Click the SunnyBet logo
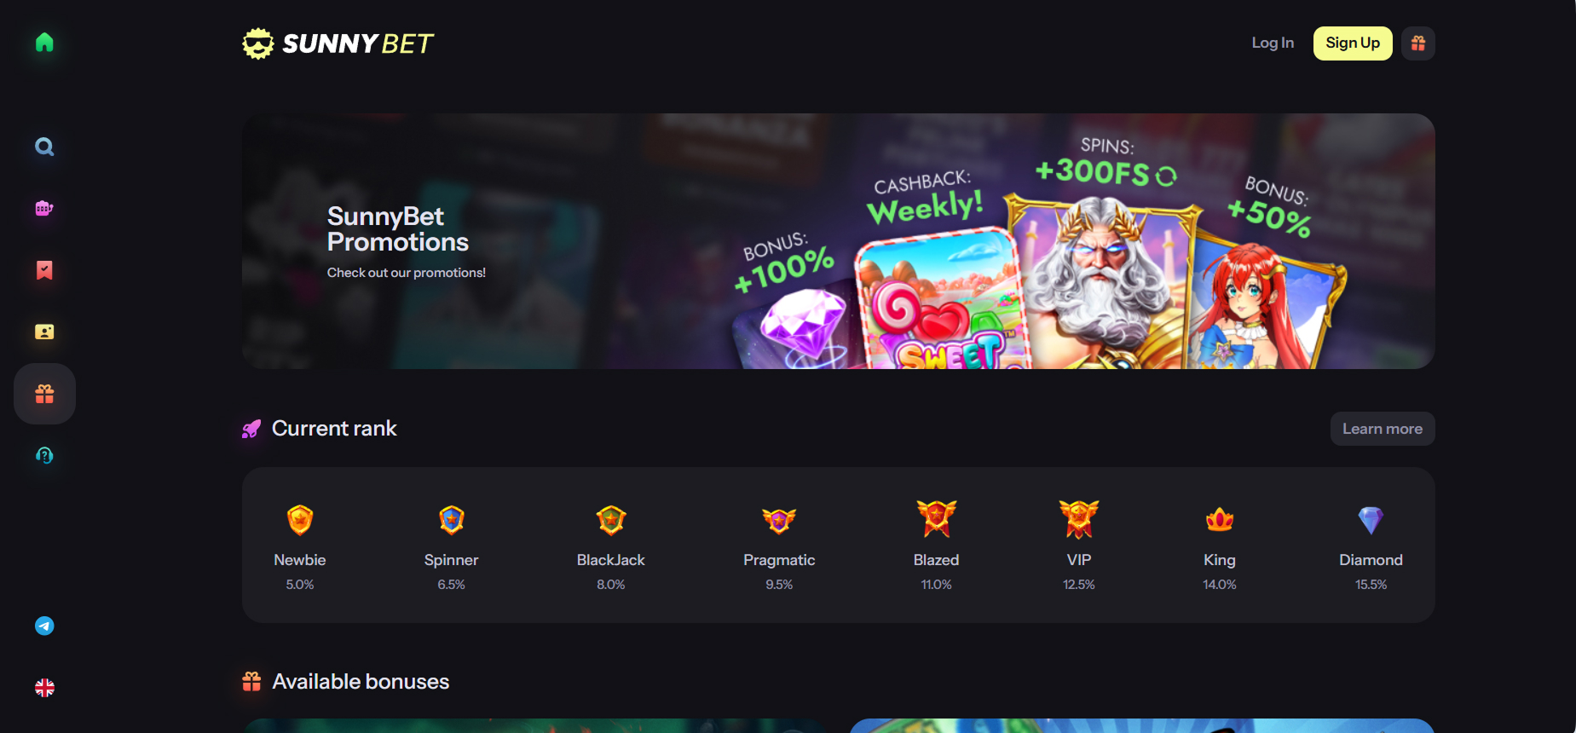The width and height of the screenshot is (1576, 733). pyautogui.click(x=338, y=43)
